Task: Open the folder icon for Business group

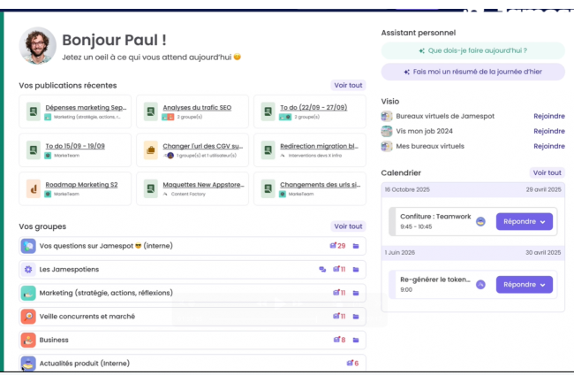Action: click(x=356, y=340)
